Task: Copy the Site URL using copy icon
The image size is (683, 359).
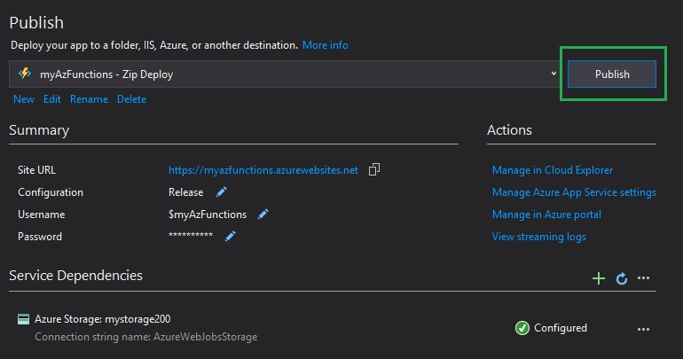Action: 374,169
